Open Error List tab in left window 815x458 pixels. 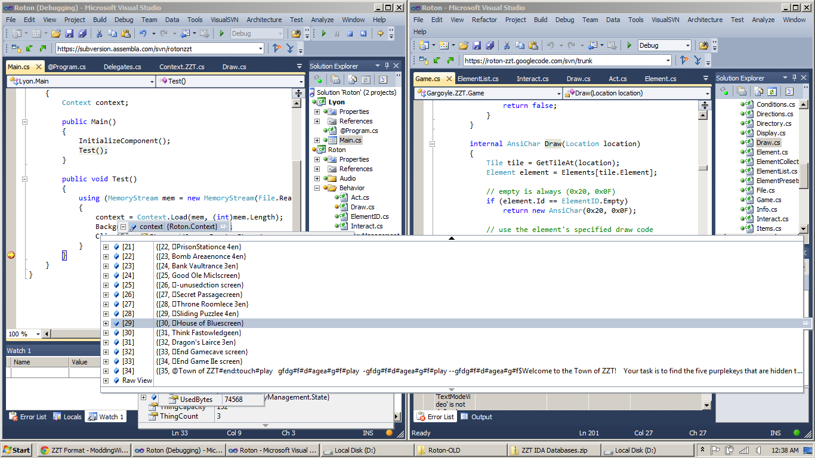click(28, 417)
